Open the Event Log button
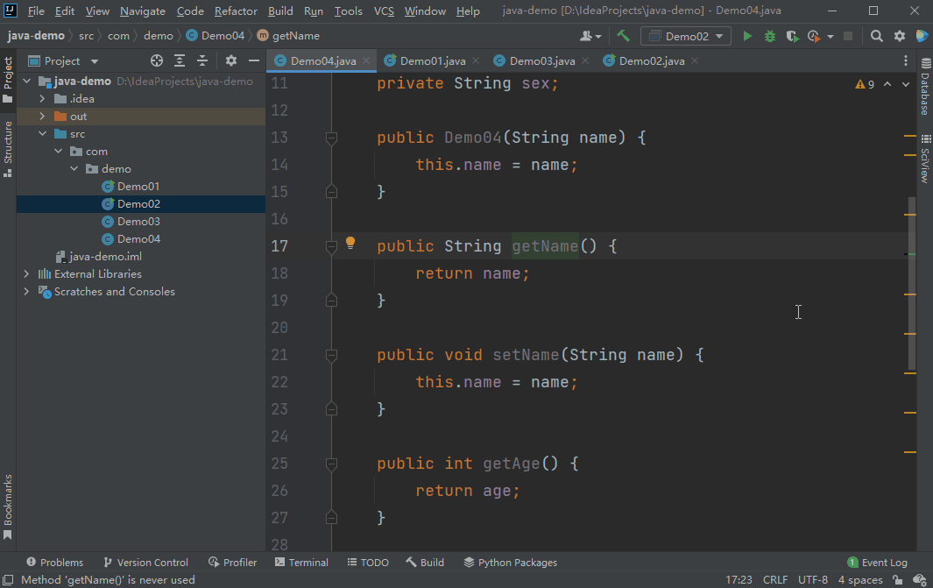The height and width of the screenshot is (588, 933). (877, 563)
